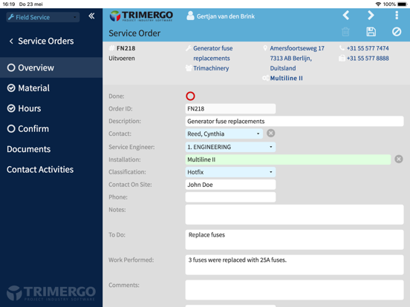Click the FN218 order number in summary
410x307 pixels.
(126, 48)
